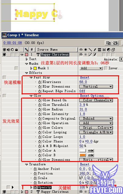The image size is (123, 194).
Task: Toggle the Opacity keyframe checkbox
Action: [9, 187]
